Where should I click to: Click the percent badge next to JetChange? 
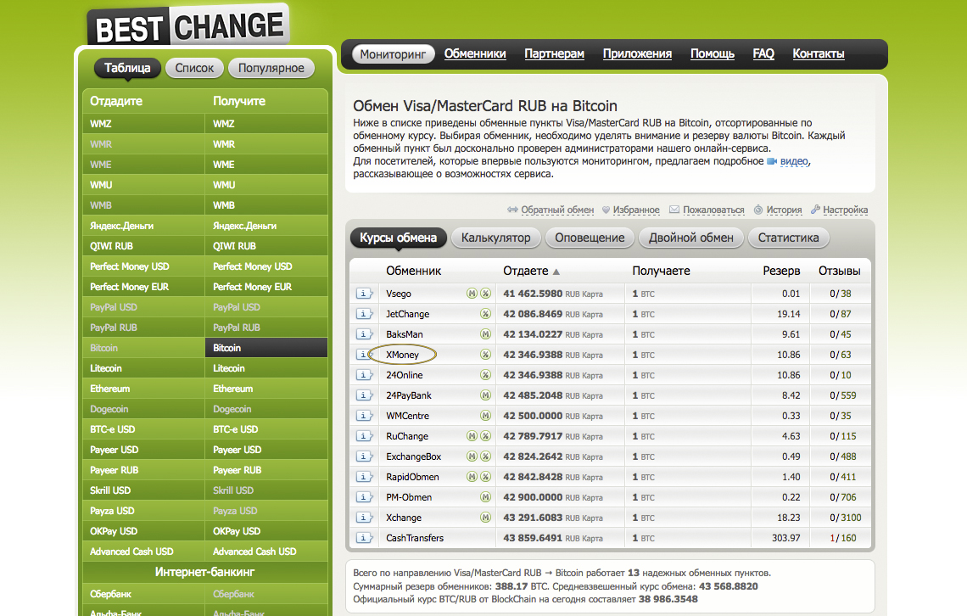point(486,314)
